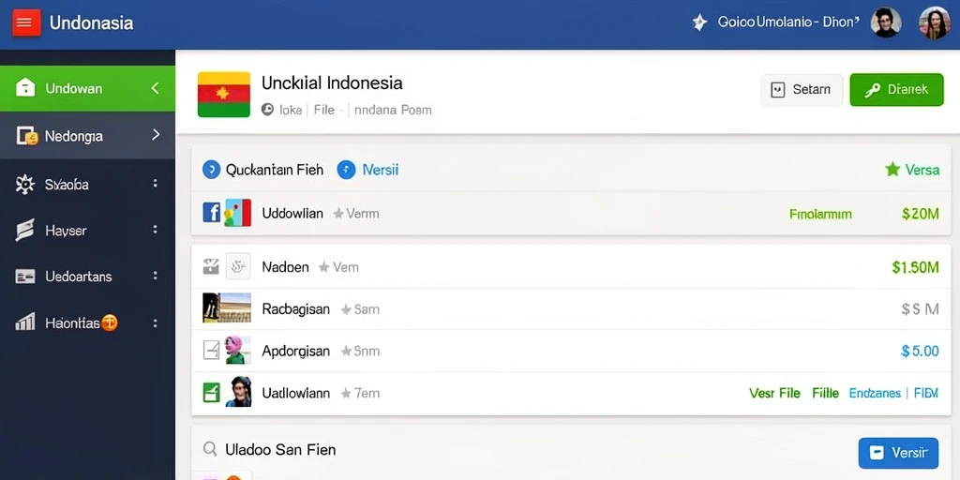Collapse the Undowan sidebar chevron
Image resolution: width=960 pixels, height=480 pixels.
[x=155, y=88]
